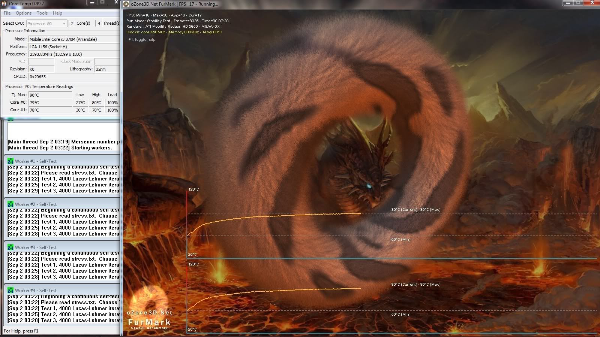The width and height of the screenshot is (600, 337).
Task: Minimize the Core Temp window
Action: (x=92, y=3)
